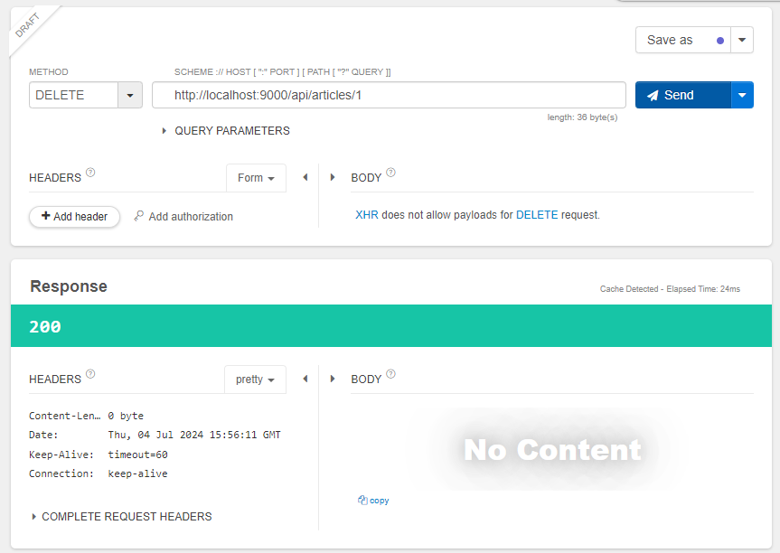Click the DELETE link in body message
The image size is (780, 553).
[x=537, y=215]
